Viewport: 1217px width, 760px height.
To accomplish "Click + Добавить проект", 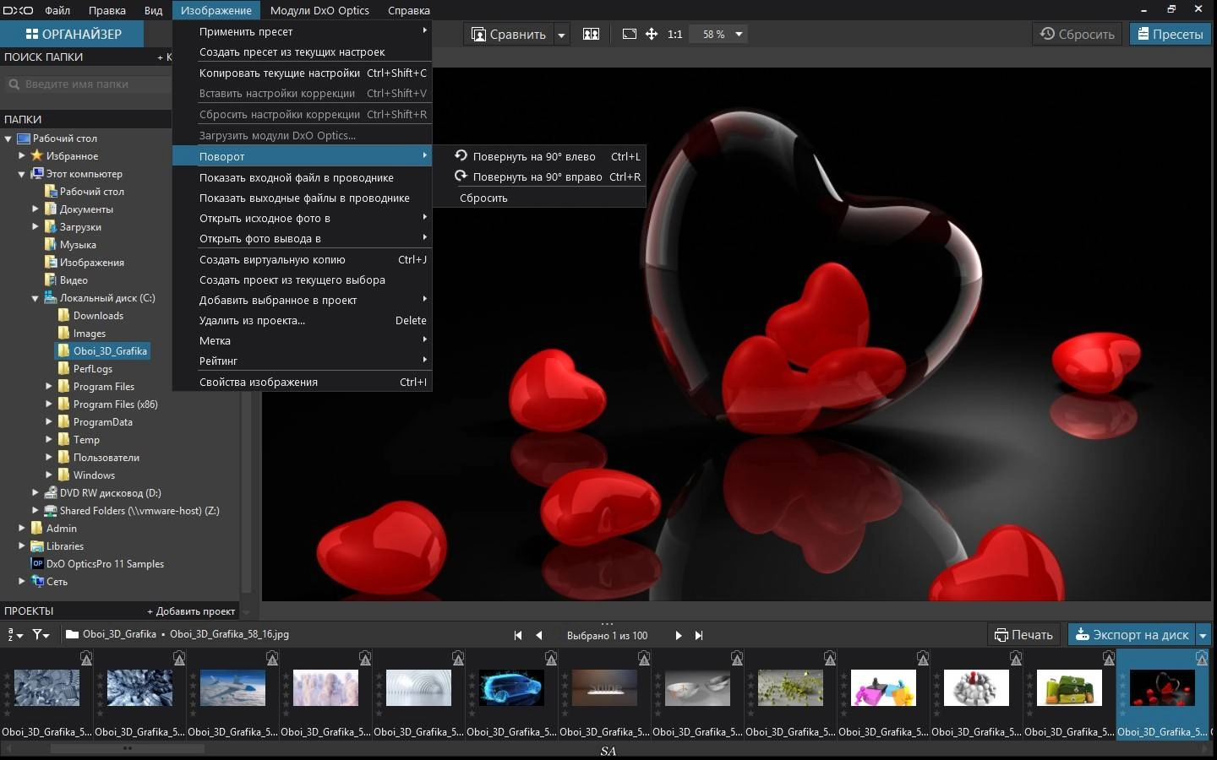I will [191, 611].
